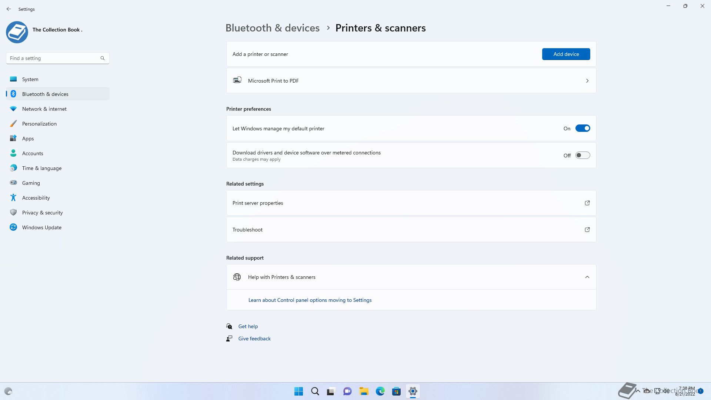Open Print server properties
This screenshot has height=400, width=711.
411,203
